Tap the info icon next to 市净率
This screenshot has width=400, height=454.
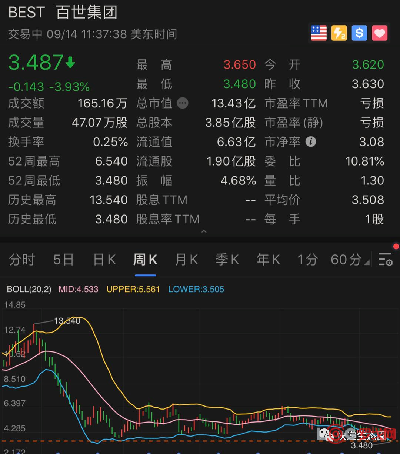click(311, 142)
